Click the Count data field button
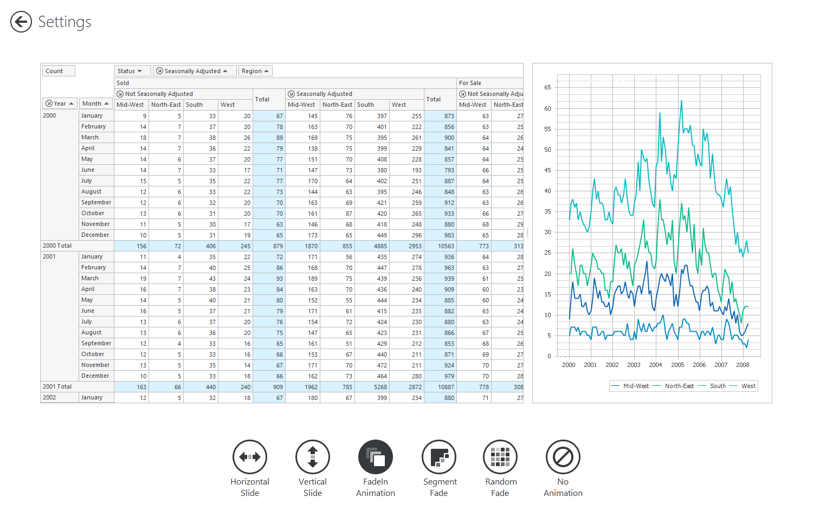The height and width of the screenshot is (516, 813). pyautogui.click(x=59, y=71)
